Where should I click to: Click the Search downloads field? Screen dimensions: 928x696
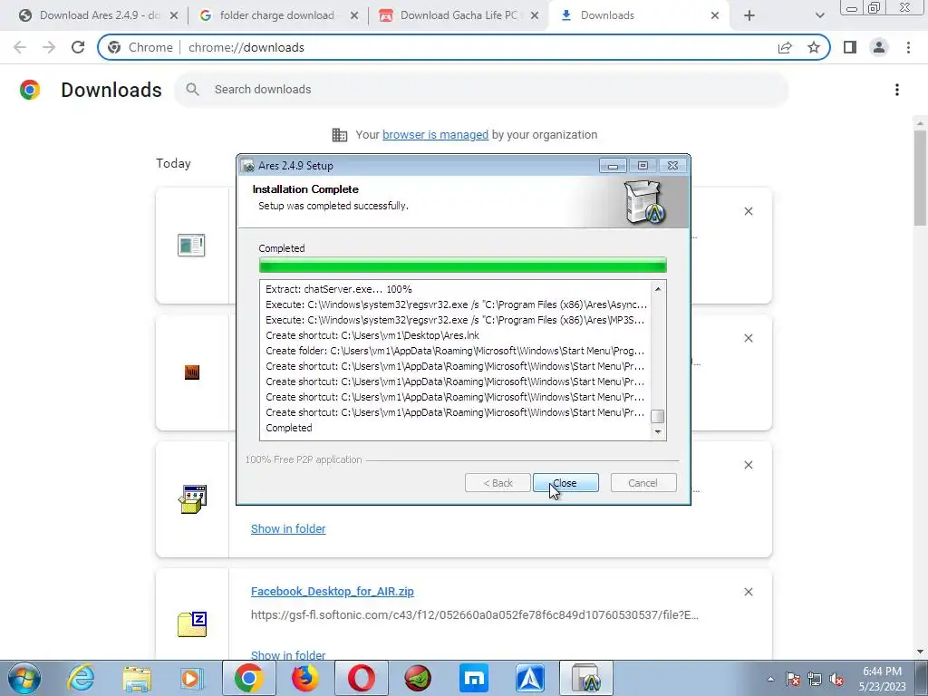click(x=481, y=90)
